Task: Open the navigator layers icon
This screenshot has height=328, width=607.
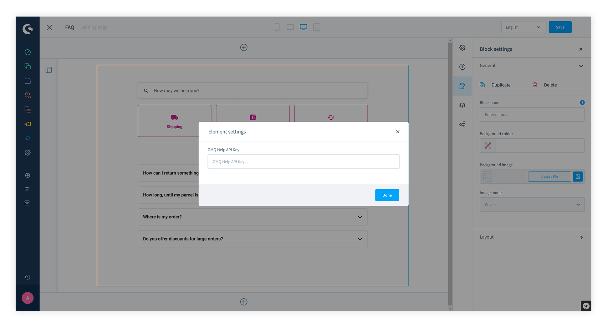Action: 462,105
